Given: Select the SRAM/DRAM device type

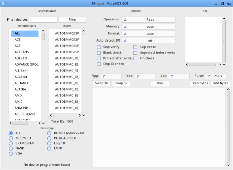Looking at the screenshot, I should (x=11, y=143).
